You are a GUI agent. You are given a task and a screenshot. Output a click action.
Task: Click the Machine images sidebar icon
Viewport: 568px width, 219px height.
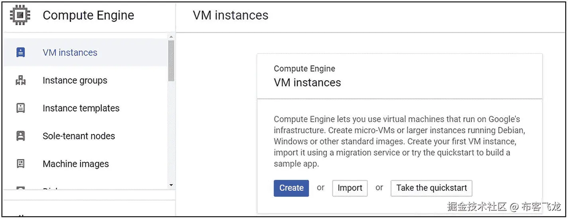click(20, 164)
